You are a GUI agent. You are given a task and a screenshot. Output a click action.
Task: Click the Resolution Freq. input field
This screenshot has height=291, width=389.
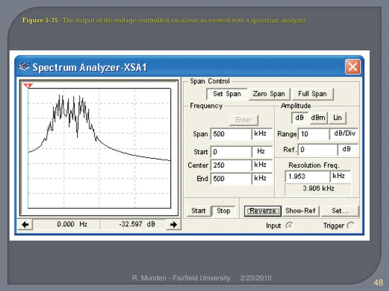(307, 177)
